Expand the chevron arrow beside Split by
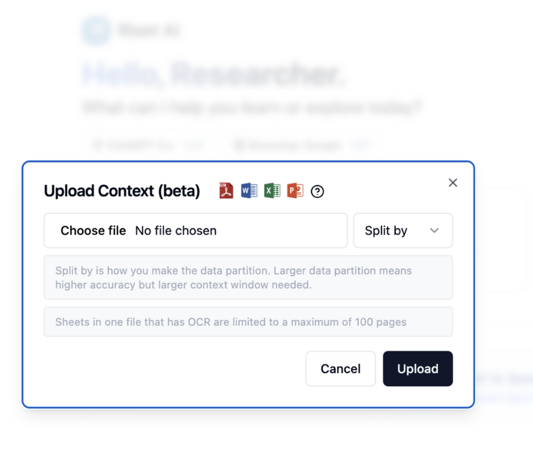Screen dimensions: 533x459 coord(434,231)
